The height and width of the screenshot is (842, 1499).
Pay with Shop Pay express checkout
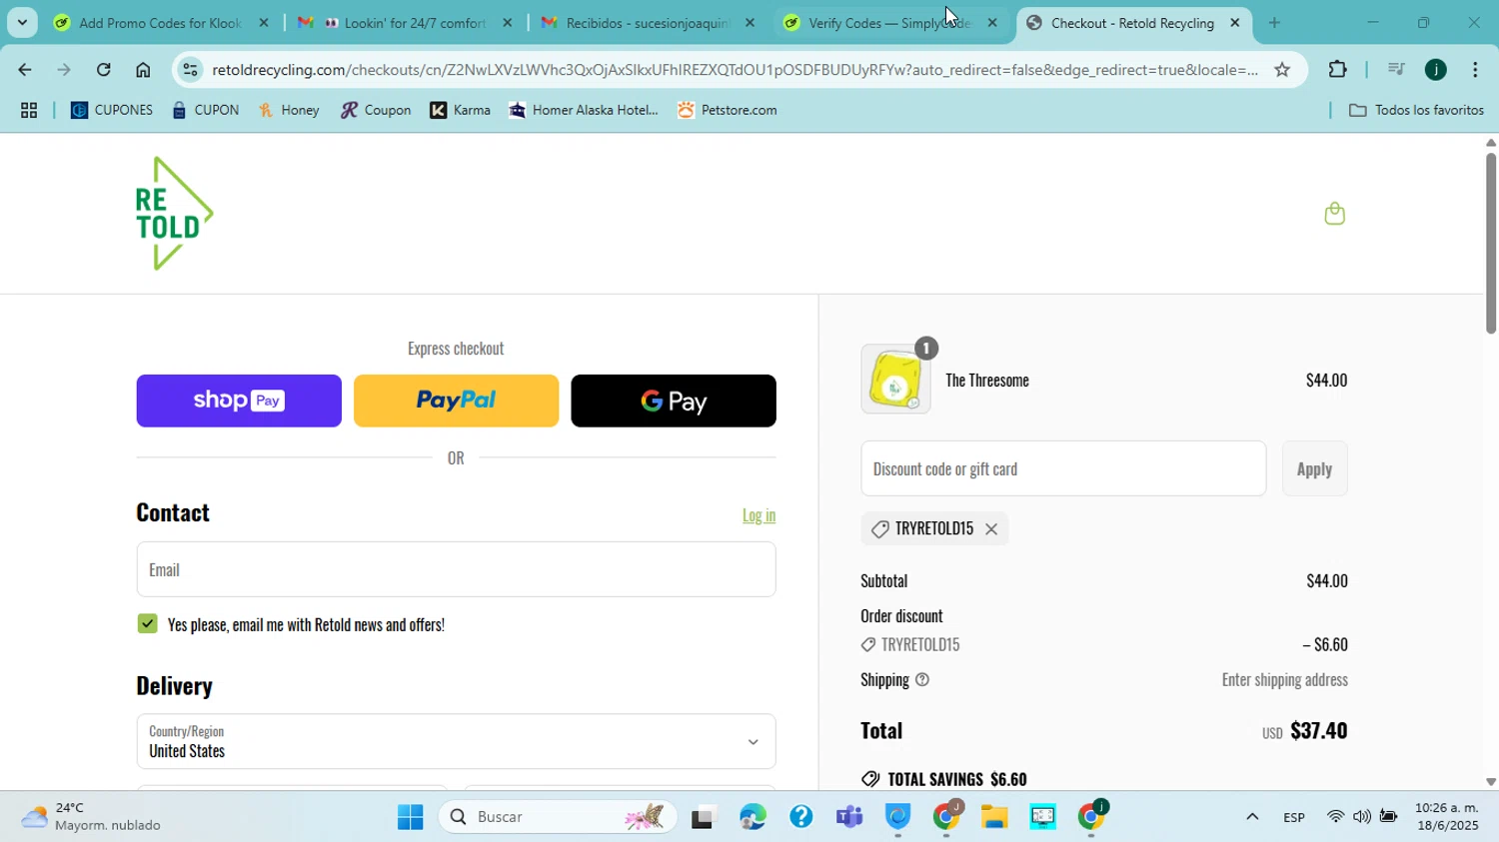point(239,401)
